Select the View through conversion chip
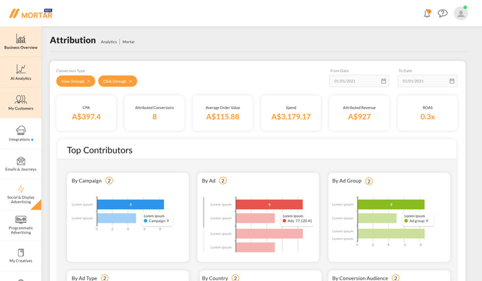 76,81
